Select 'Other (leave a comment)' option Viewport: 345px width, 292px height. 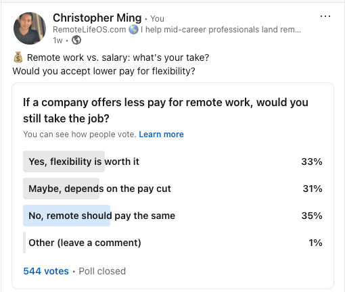pos(172,243)
